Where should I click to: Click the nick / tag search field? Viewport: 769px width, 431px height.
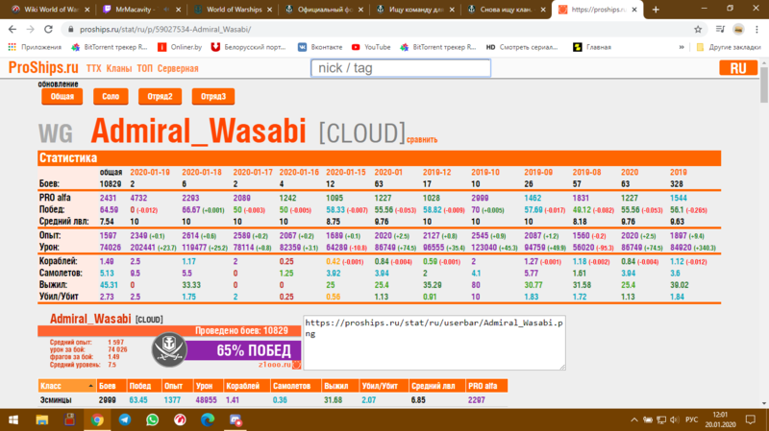point(401,68)
